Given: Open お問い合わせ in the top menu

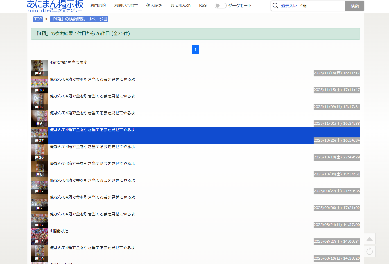Looking at the screenshot, I should tap(126, 5).
